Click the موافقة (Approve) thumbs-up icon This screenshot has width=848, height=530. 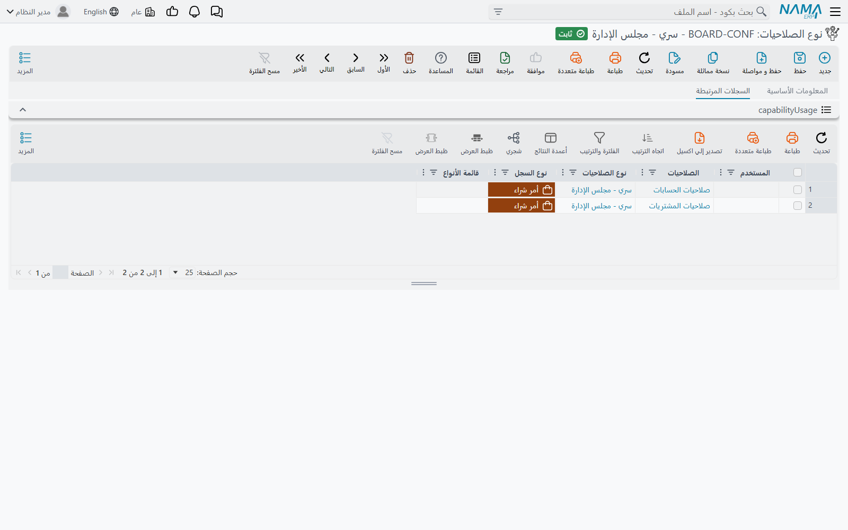pyautogui.click(x=536, y=58)
